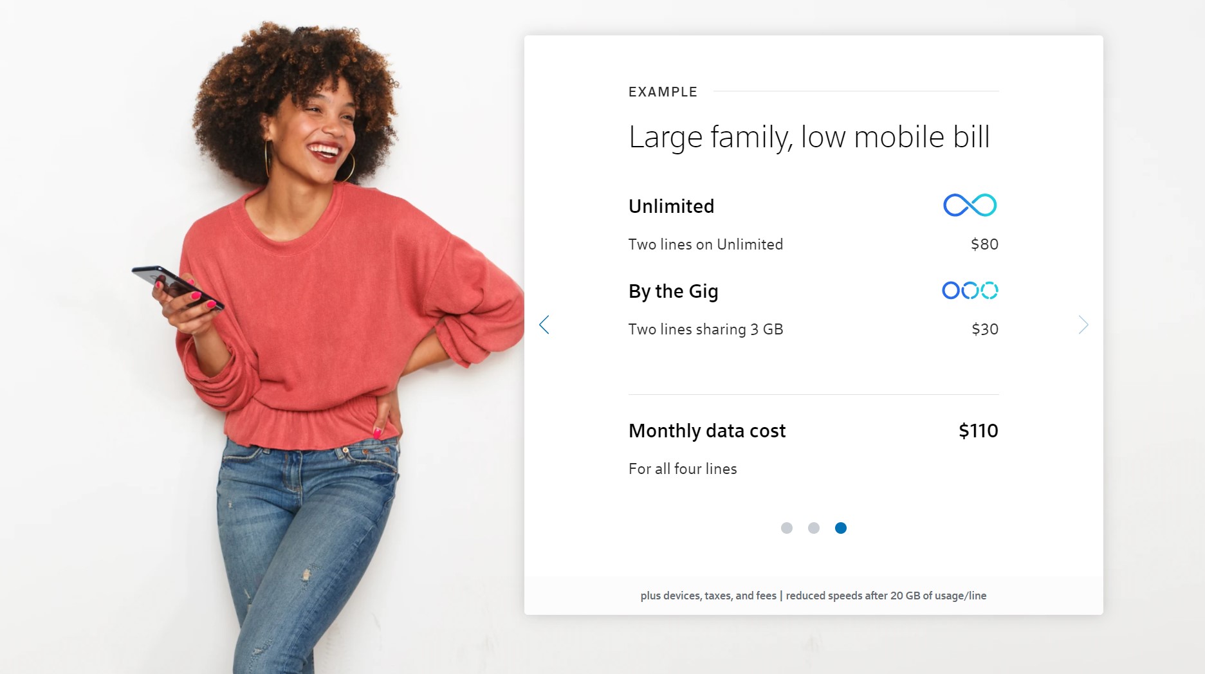The height and width of the screenshot is (674, 1205).
Task: Click the By the Gig heading
Action: [674, 292]
